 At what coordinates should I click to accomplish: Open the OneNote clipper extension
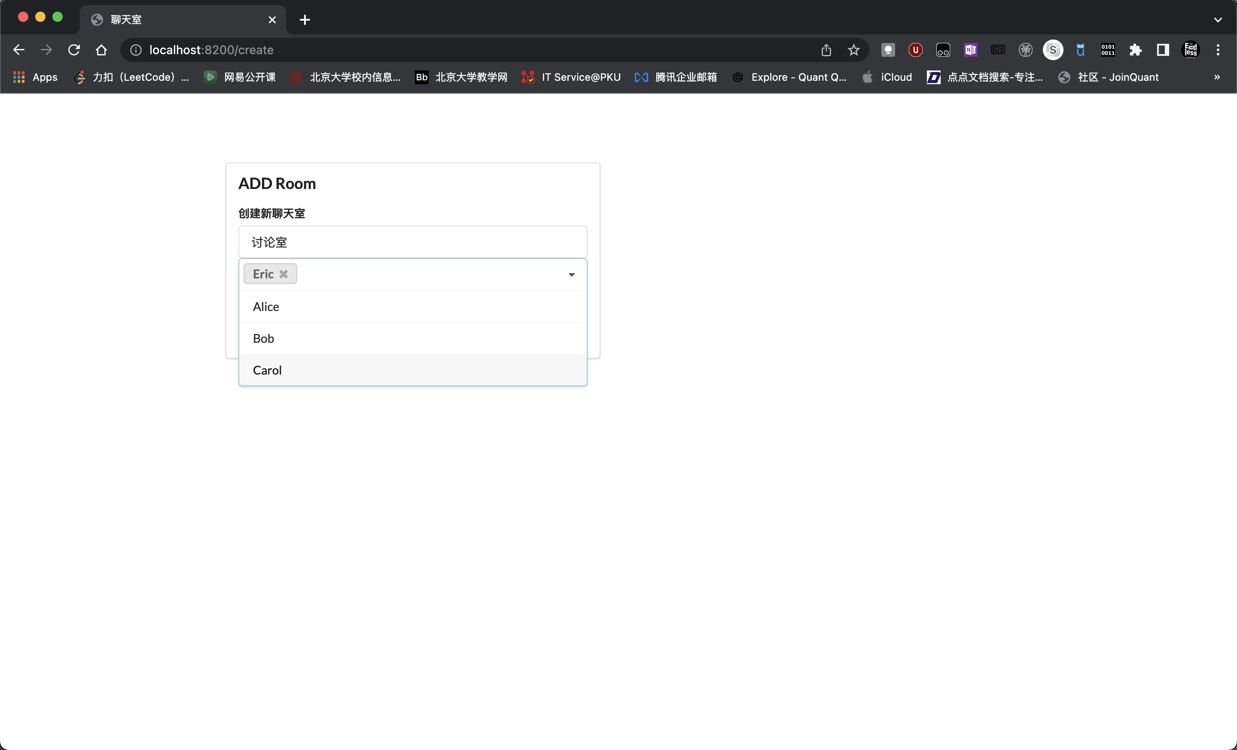(970, 50)
